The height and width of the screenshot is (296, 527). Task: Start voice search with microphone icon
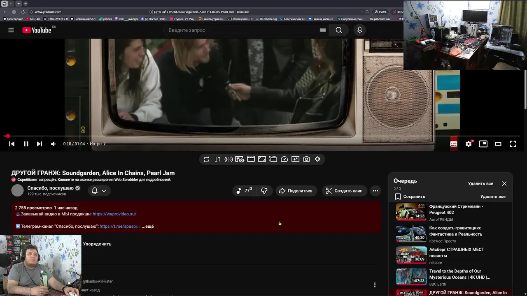pyautogui.click(x=360, y=30)
